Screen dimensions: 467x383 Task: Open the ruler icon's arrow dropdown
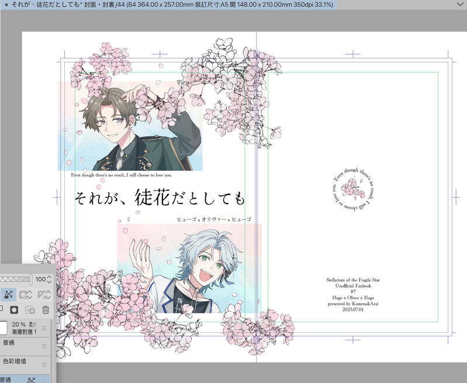click(x=49, y=295)
